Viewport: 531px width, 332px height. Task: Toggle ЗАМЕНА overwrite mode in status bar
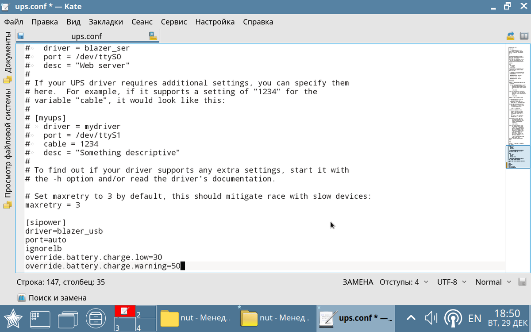(x=358, y=282)
